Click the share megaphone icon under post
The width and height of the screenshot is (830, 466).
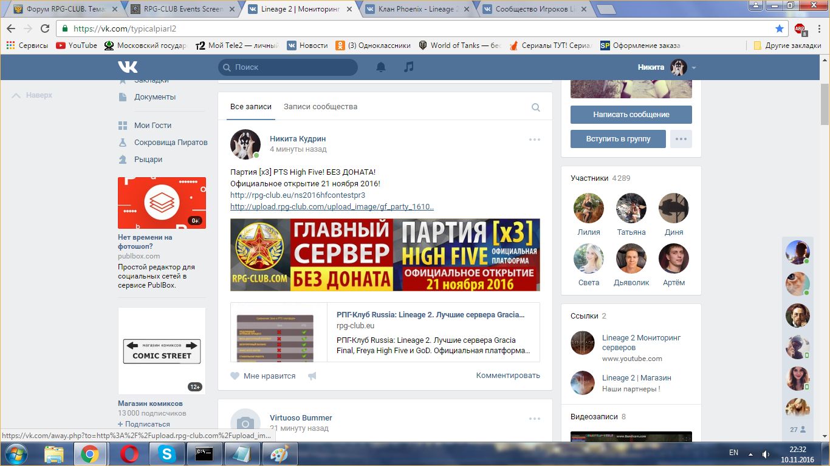point(312,376)
